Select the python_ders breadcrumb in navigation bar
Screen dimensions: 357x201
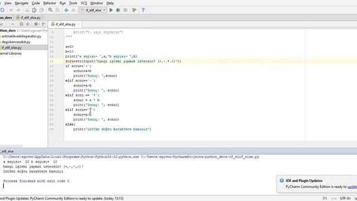(6, 17)
